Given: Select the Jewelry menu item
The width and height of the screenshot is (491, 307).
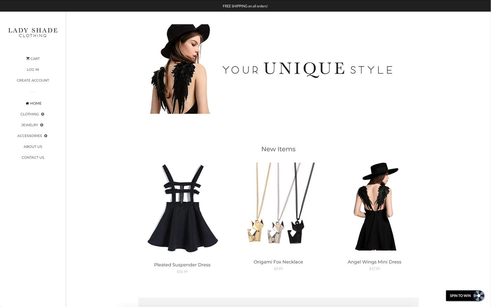Looking at the screenshot, I should tap(29, 125).
